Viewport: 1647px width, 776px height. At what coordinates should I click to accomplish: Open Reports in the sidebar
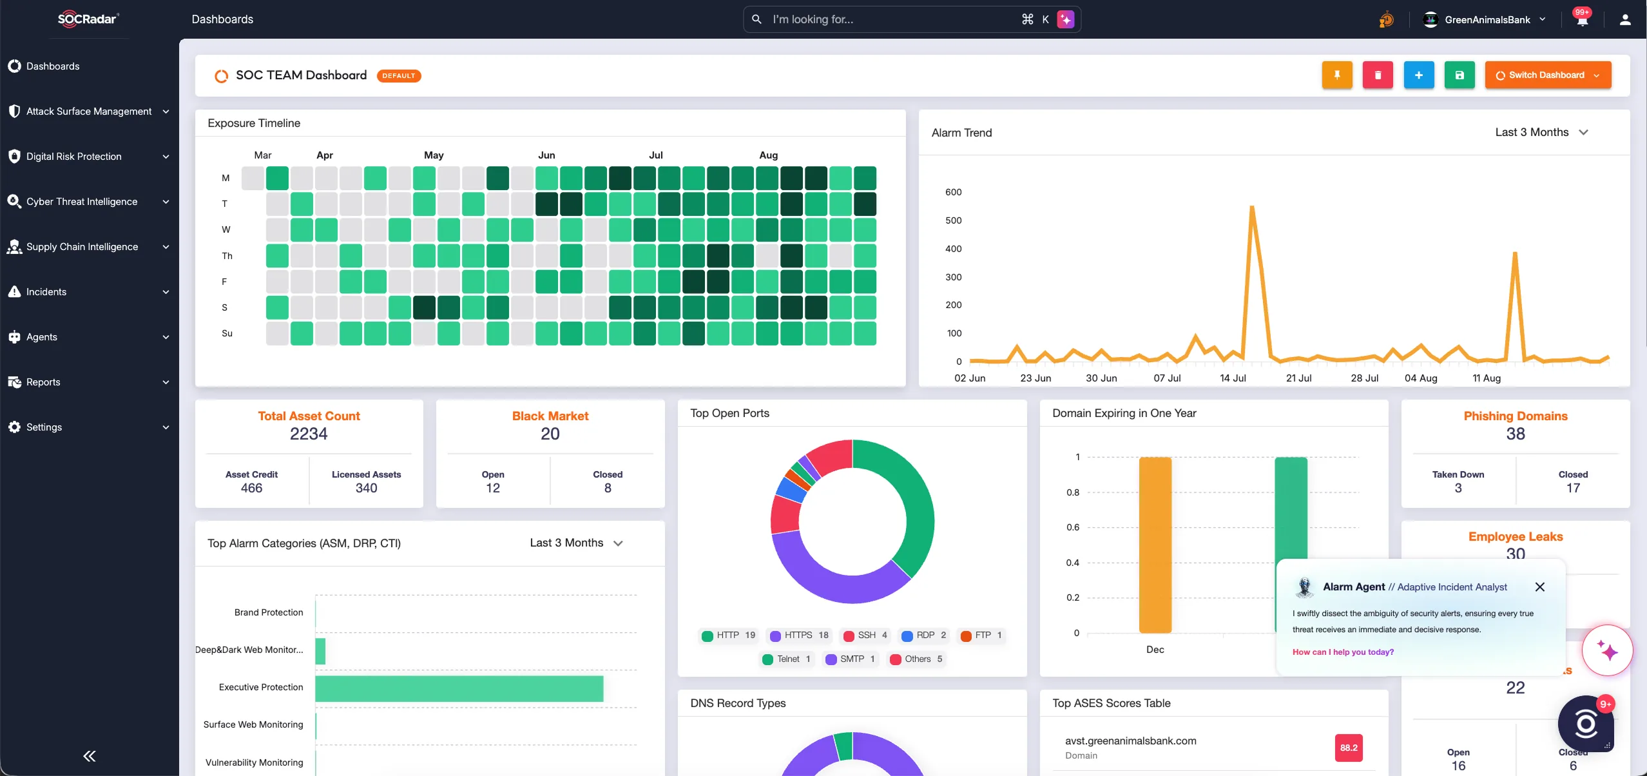coord(90,382)
